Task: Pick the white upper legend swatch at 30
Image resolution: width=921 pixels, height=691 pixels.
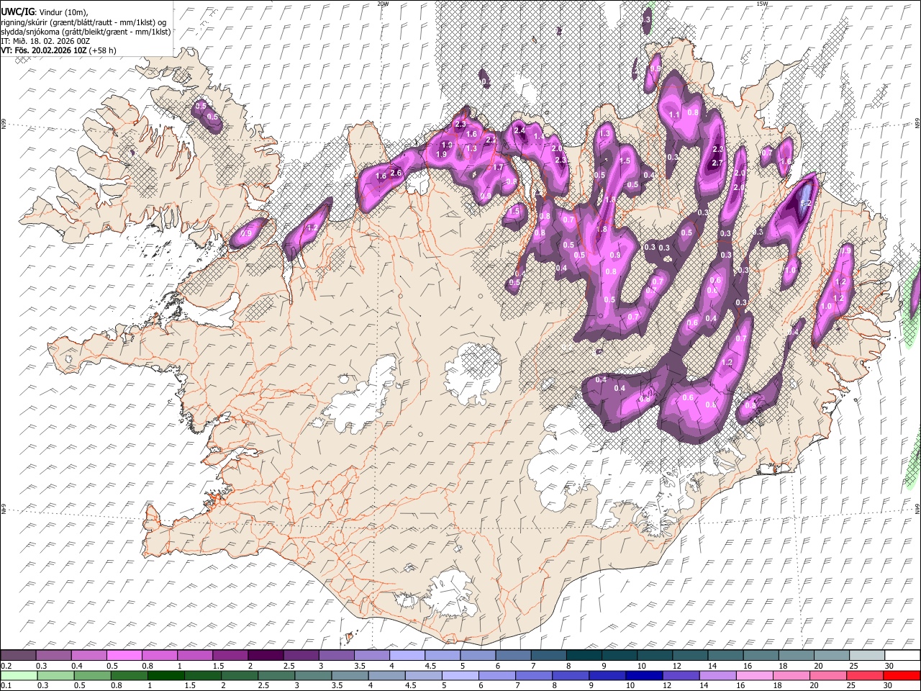Action: tap(902, 655)
